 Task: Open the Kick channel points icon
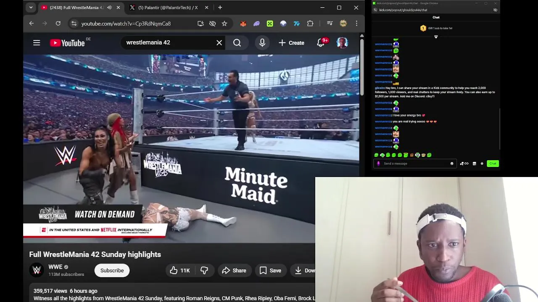(x=464, y=164)
